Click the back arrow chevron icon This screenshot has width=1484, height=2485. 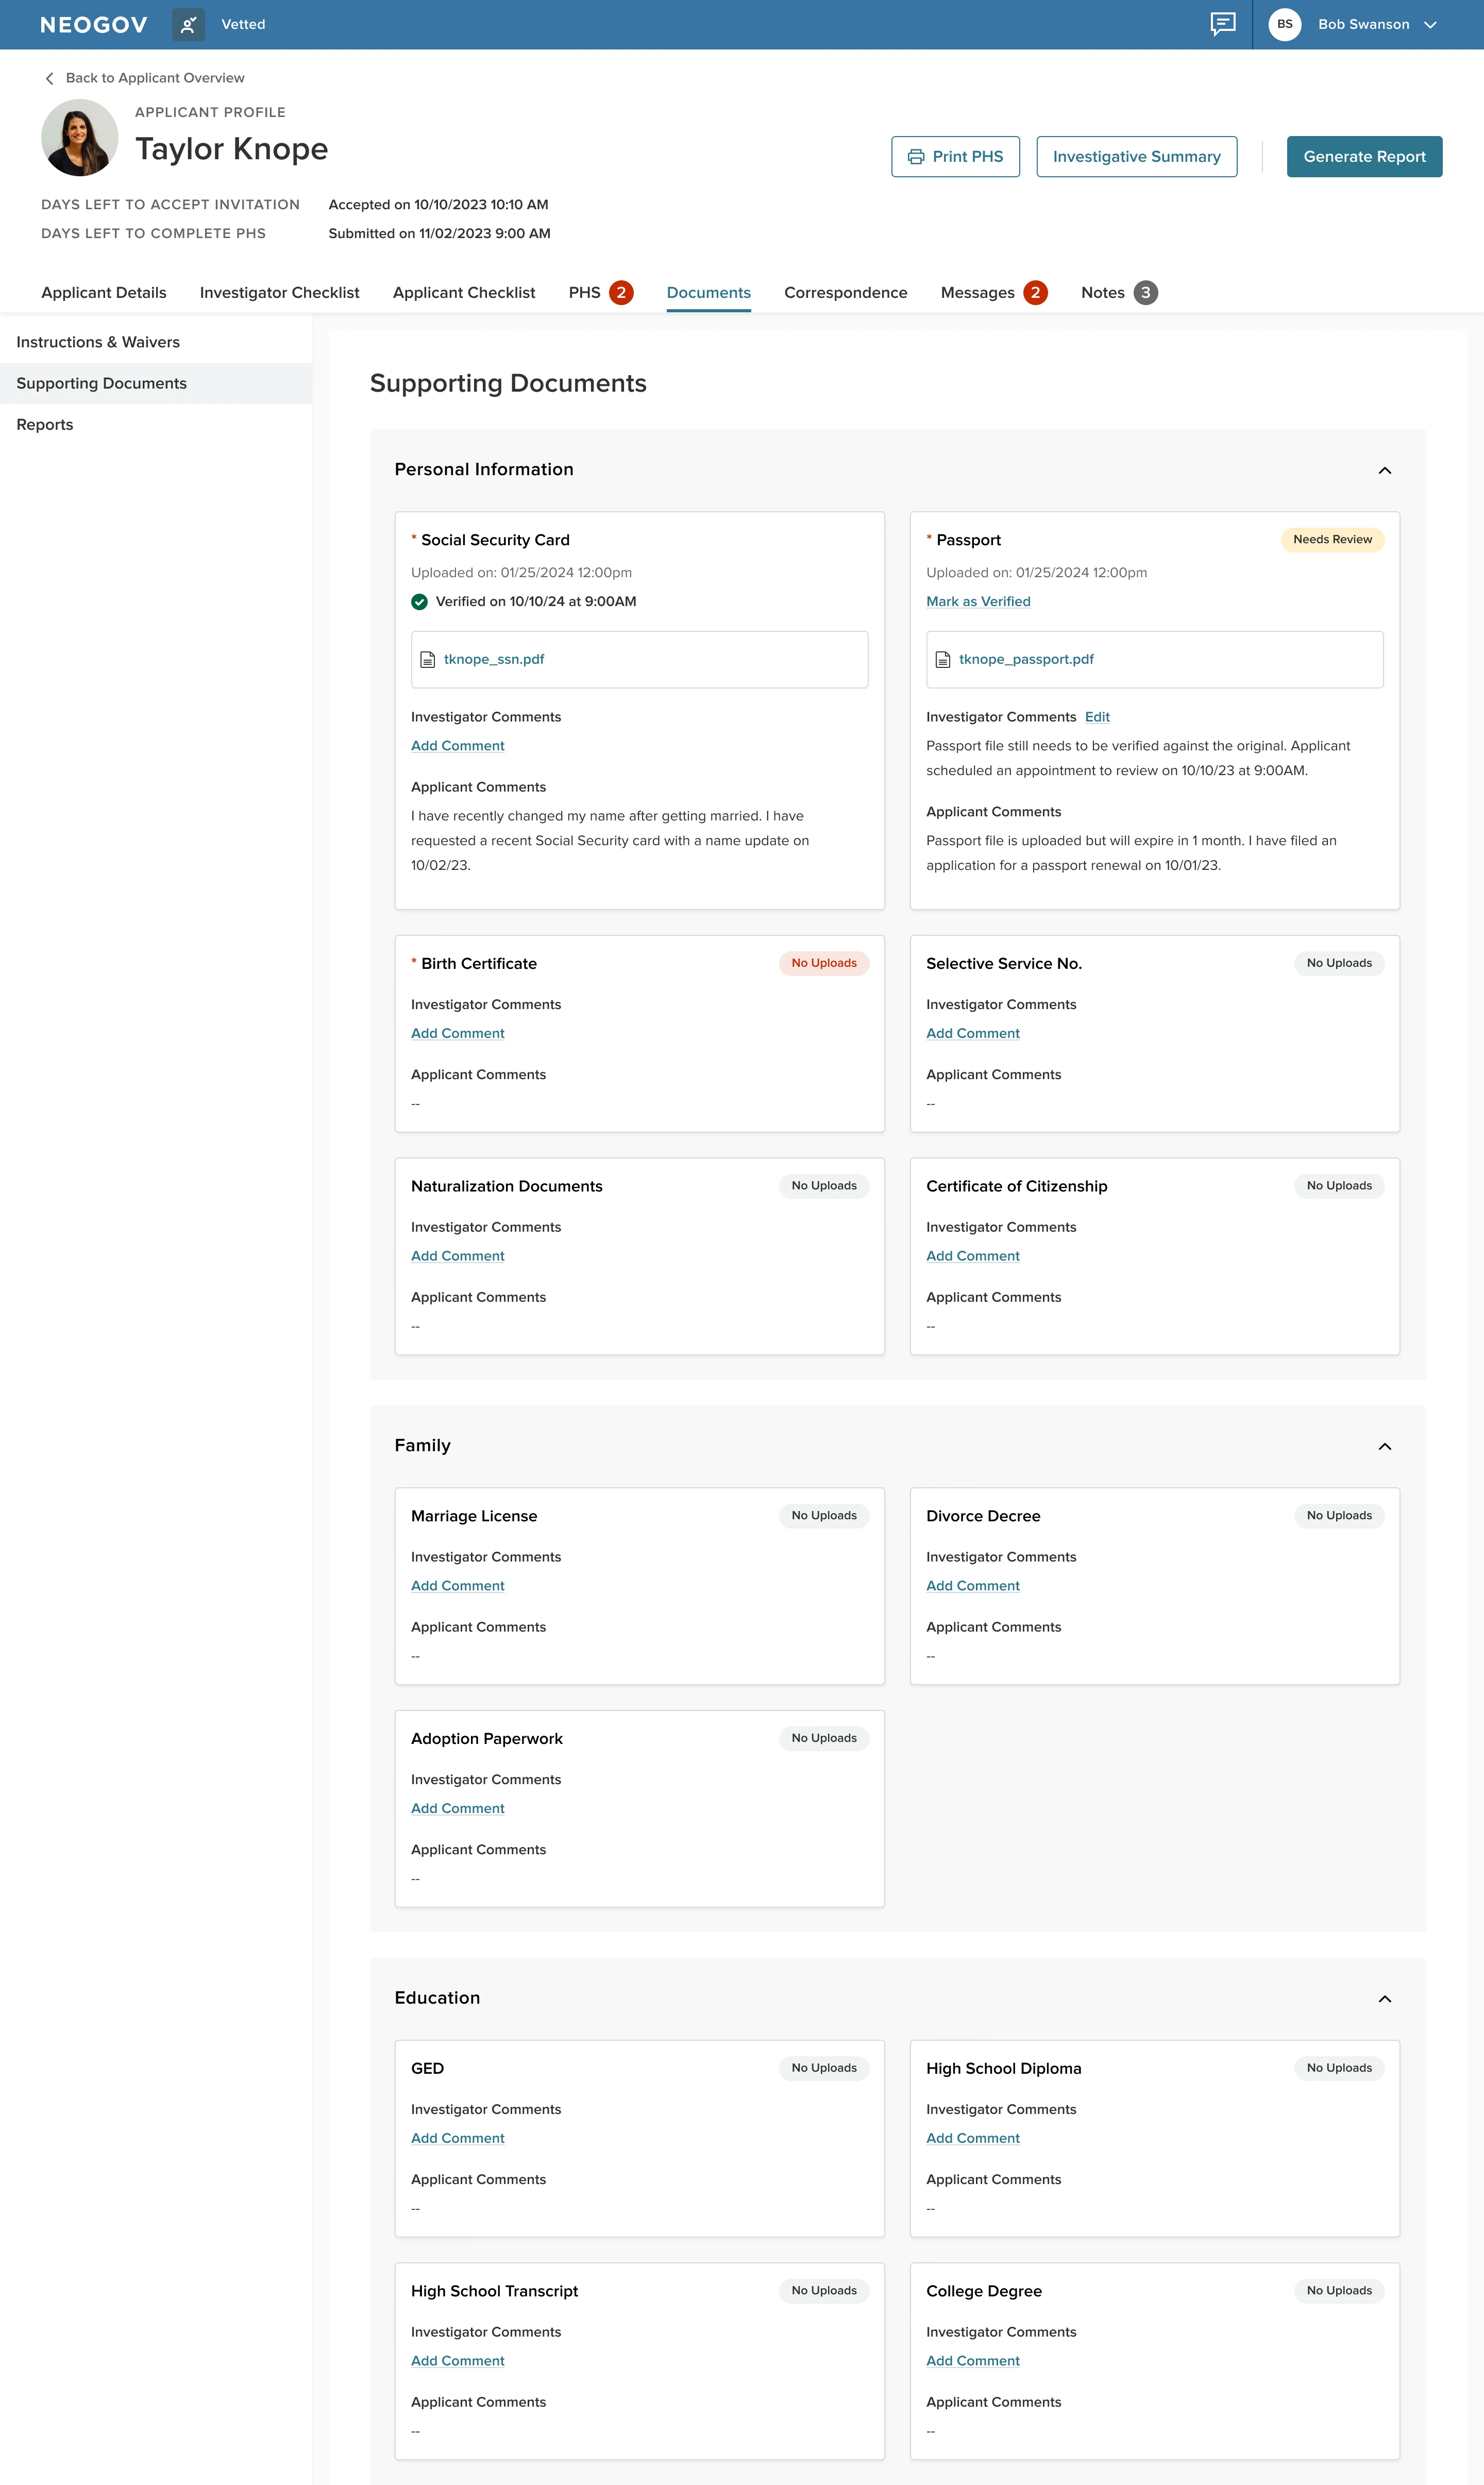[x=49, y=78]
